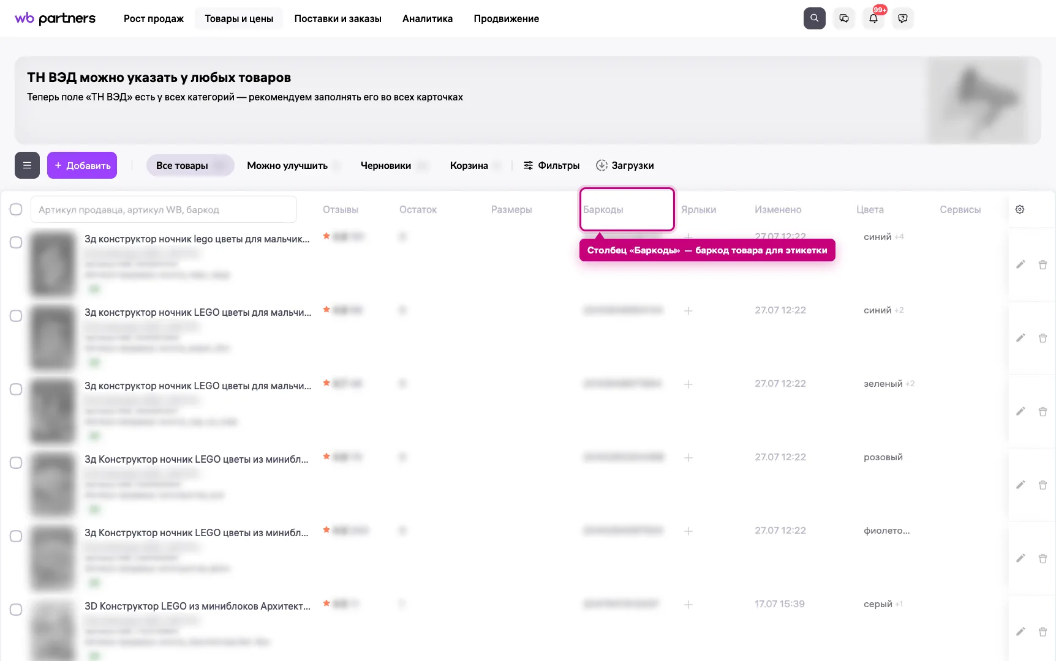Image resolution: width=1056 pixels, height=661 pixels.
Task: Check the first lego цветы для мальчик product
Action: [x=16, y=242]
